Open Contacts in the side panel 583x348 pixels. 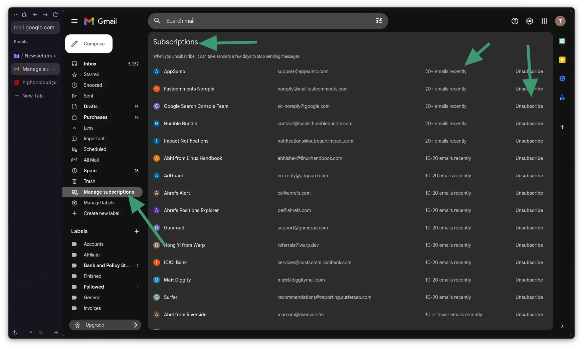[563, 97]
